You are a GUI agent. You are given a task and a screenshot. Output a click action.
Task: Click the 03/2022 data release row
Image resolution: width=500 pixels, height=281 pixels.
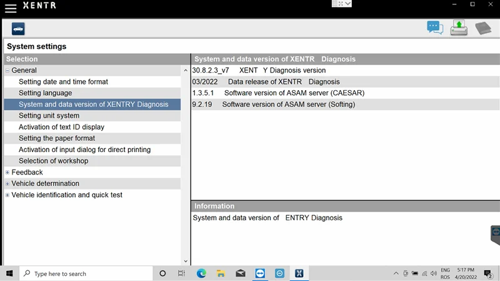click(346, 82)
